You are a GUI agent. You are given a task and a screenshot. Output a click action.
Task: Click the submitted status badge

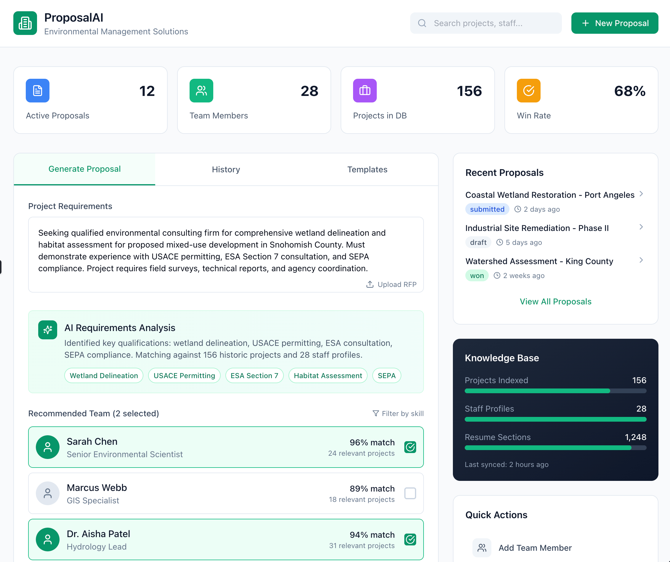[x=487, y=209]
